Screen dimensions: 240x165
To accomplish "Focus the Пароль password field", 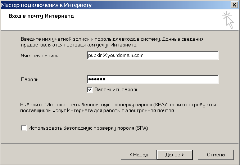I will pyautogui.click(x=153, y=79).
